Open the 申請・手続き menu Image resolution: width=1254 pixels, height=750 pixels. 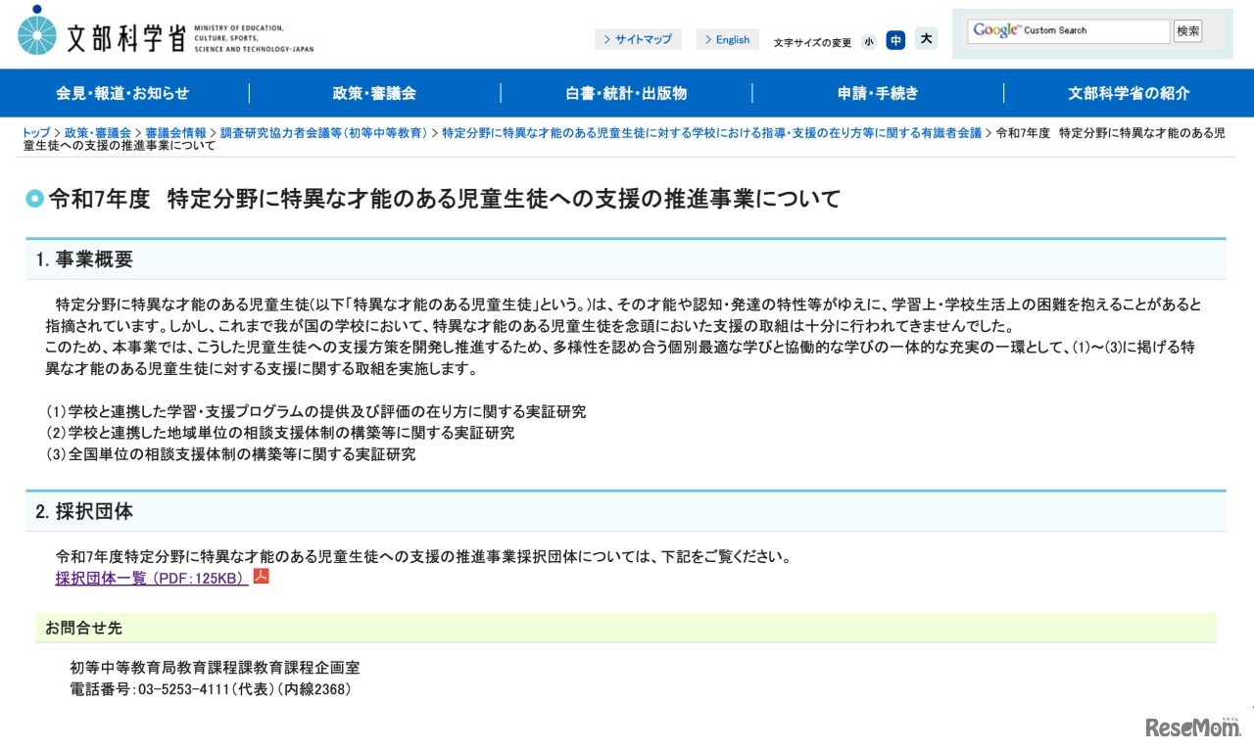[x=877, y=93]
